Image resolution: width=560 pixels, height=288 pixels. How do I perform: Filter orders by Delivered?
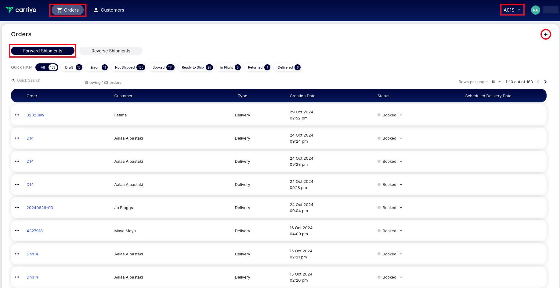click(x=288, y=67)
